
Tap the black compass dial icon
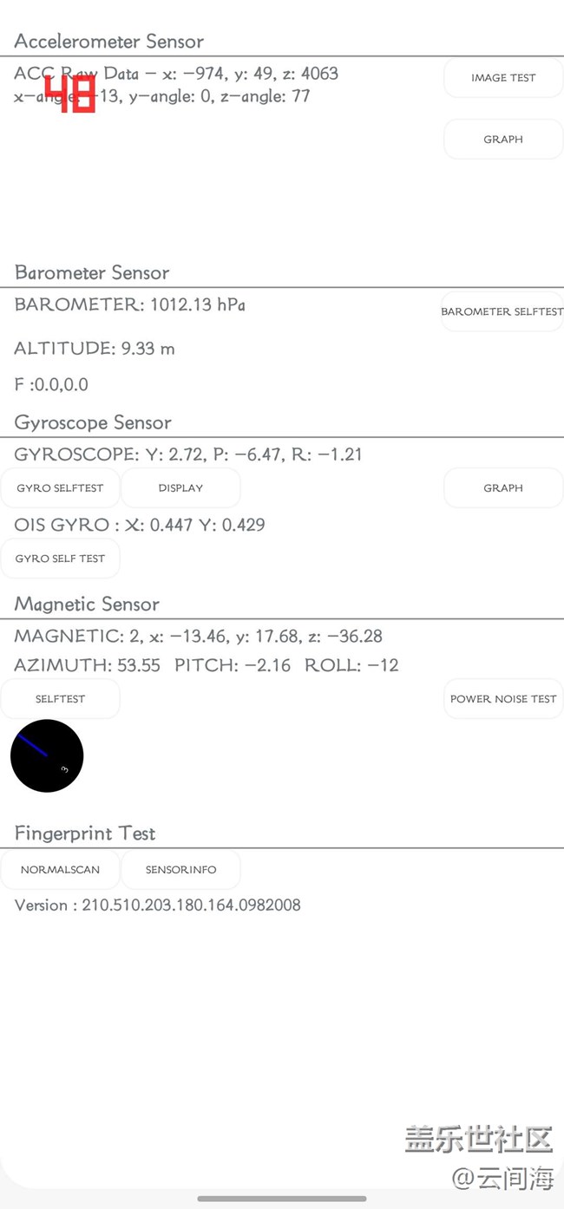(x=47, y=755)
